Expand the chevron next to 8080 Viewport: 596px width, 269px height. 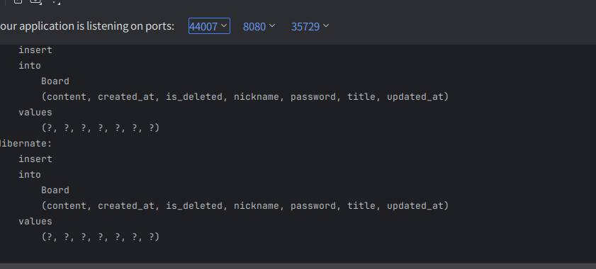[x=271, y=25]
